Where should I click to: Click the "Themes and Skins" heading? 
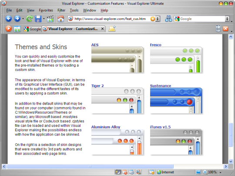41,47
